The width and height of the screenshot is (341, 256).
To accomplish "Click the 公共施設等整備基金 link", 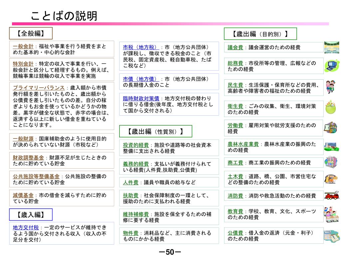I will point(36,176).
